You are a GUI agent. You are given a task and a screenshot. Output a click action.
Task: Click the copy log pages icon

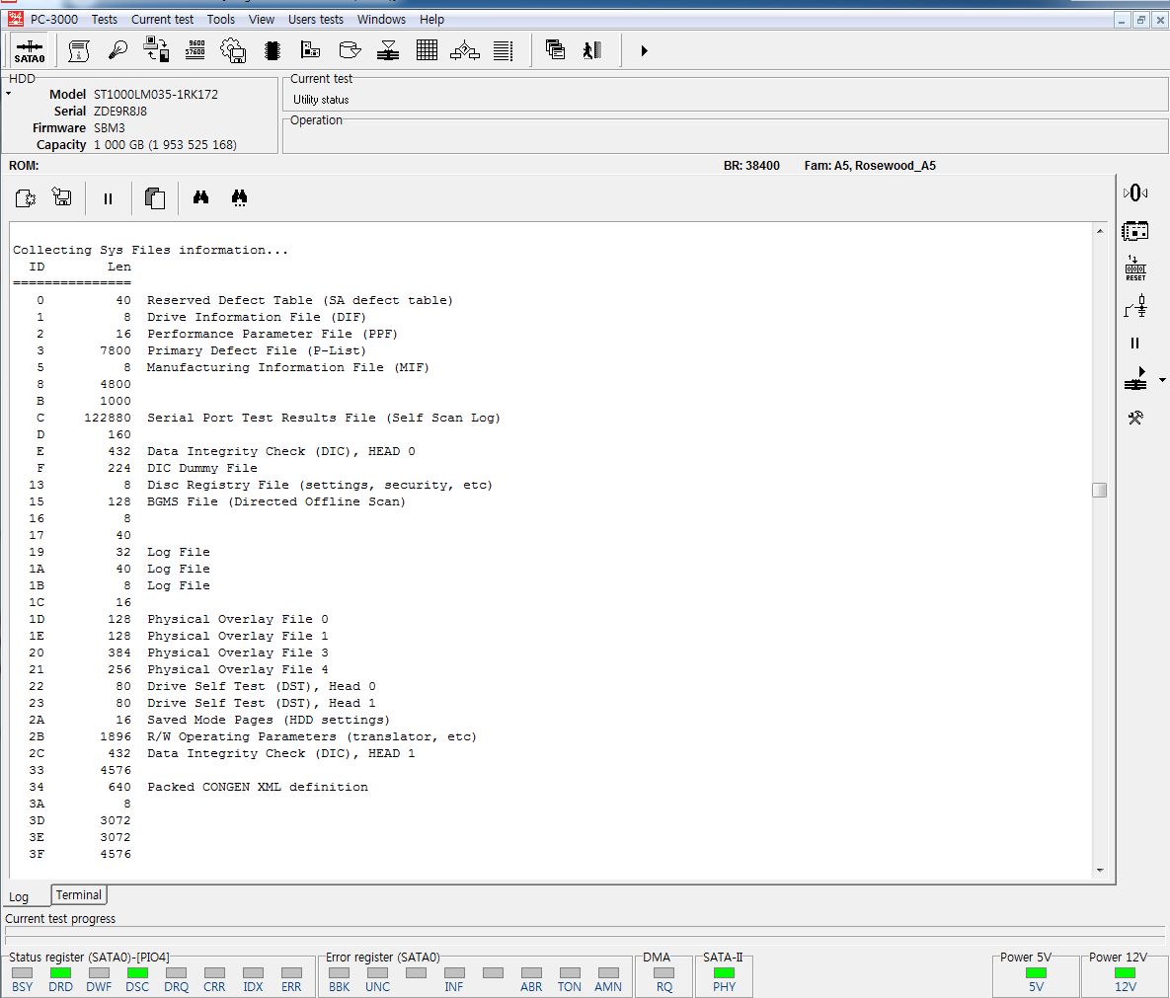[x=154, y=198]
